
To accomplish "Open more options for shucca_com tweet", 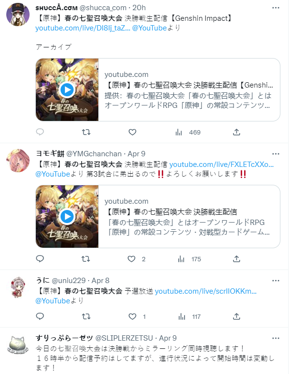I will [276, 8].
